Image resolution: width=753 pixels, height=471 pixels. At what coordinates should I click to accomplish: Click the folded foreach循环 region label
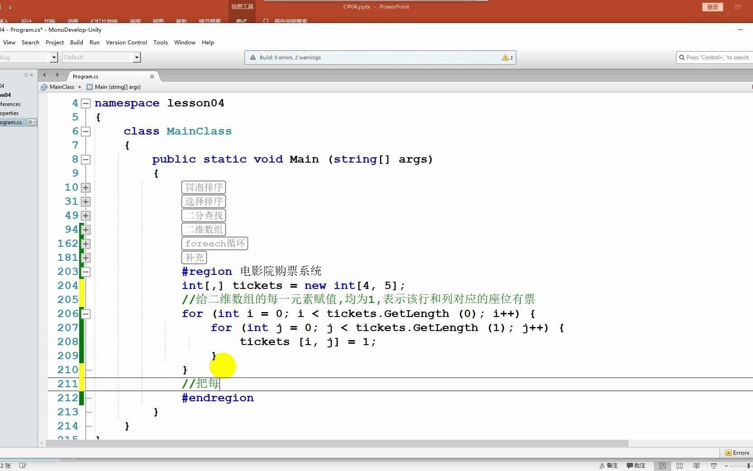pos(214,244)
